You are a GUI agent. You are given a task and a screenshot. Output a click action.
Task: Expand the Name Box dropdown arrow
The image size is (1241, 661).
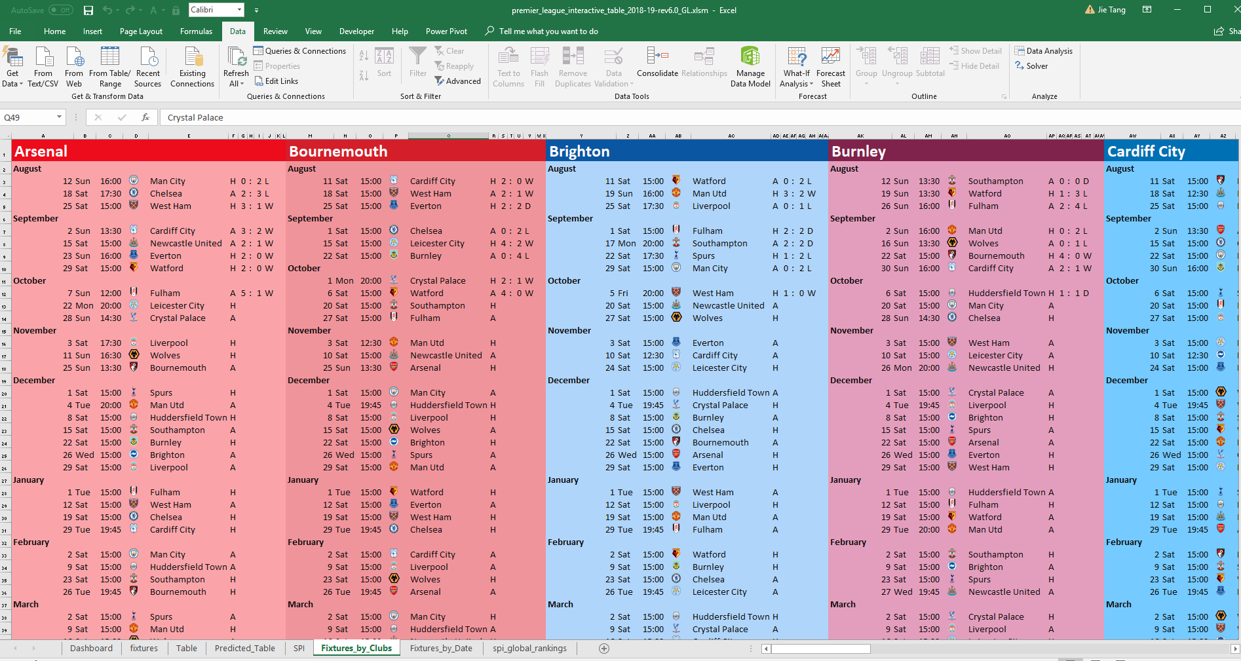click(59, 117)
